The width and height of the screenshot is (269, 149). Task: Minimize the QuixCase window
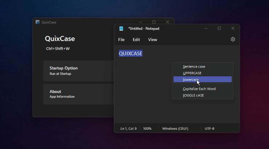(141, 22)
